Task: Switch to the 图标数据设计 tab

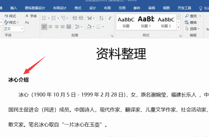Action: pos(35,8)
